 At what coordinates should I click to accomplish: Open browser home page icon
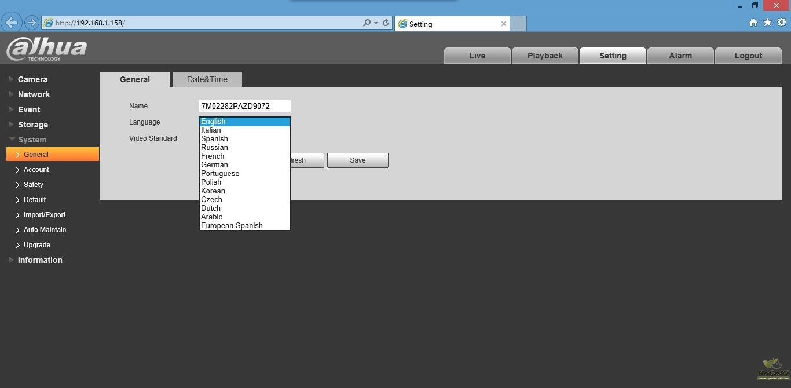(x=753, y=23)
